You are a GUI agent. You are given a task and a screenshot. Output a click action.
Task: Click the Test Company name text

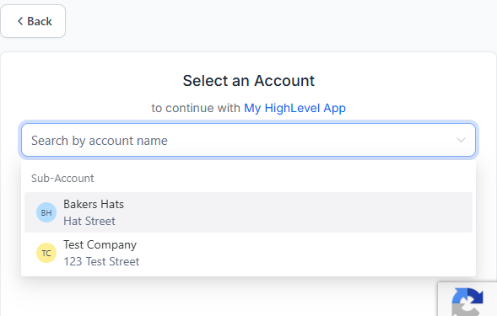click(100, 245)
